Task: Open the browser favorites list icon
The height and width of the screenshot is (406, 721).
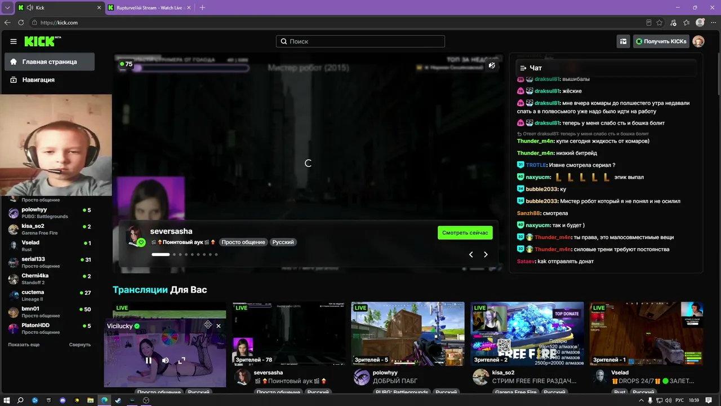Action: click(687, 23)
